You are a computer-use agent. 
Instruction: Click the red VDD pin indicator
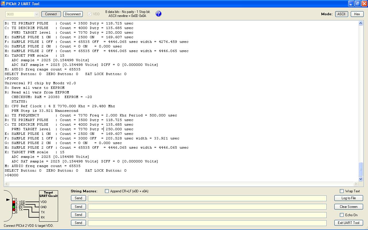pyautogui.click(x=14, y=202)
